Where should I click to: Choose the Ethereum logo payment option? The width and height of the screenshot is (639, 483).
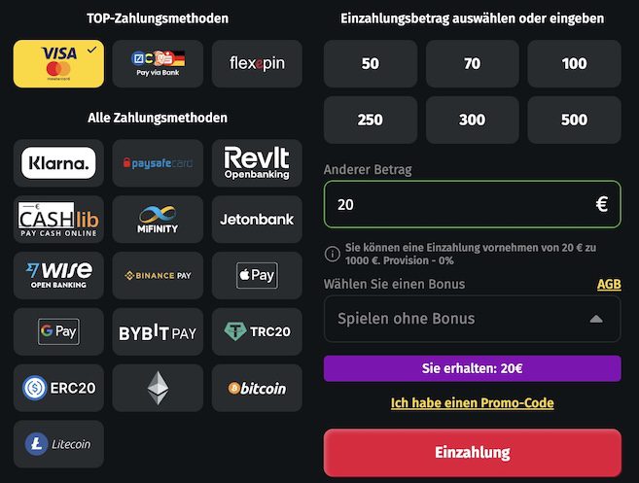[158, 388]
